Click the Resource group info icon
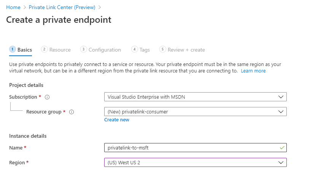329x173 pixels. 72,112
